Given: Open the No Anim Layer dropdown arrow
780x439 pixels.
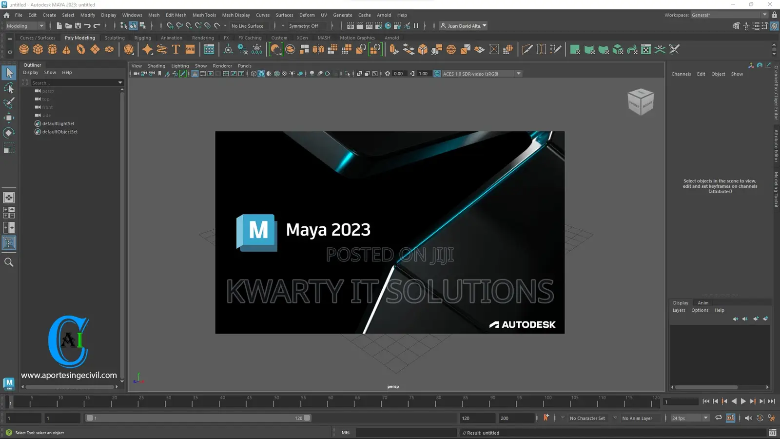Looking at the screenshot, I should tap(615, 418).
